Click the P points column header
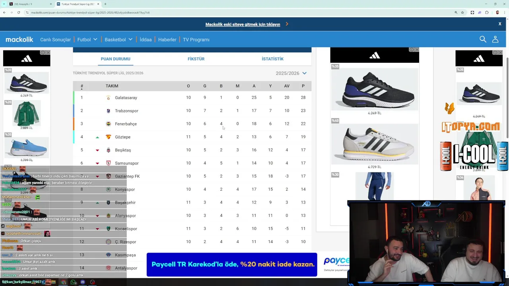The width and height of the screenshot is (509, 286). pyautogui.click(x=303, y=86)
